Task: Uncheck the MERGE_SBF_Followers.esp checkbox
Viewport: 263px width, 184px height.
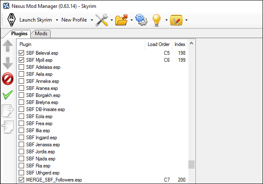Action: coord(21,180)
